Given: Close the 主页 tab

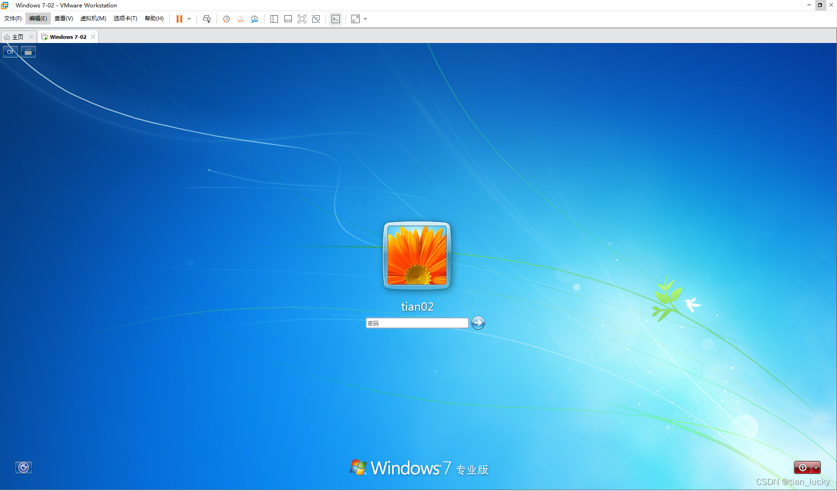Looking at the screenshot, I should coord(31,37).
